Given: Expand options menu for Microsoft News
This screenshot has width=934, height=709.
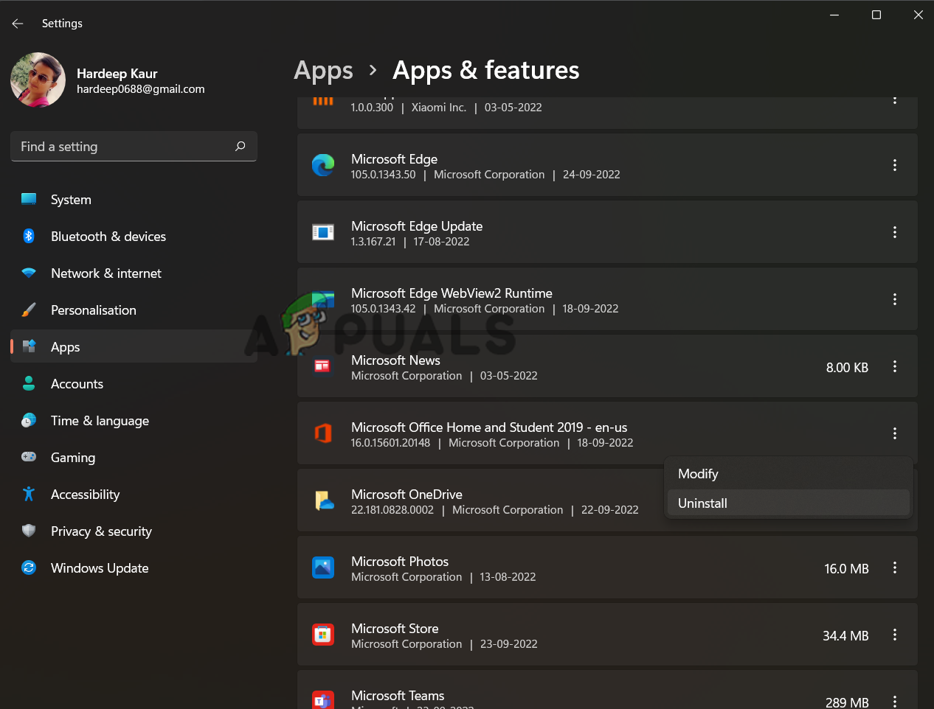Looking at the screenshot, I should click(x=894, y=366).
